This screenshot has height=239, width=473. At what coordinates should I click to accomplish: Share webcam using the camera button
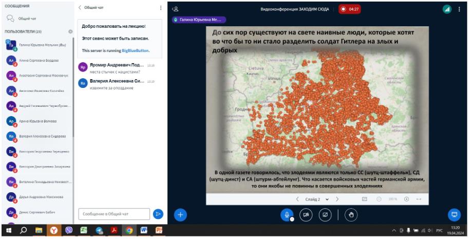(306, 215)
